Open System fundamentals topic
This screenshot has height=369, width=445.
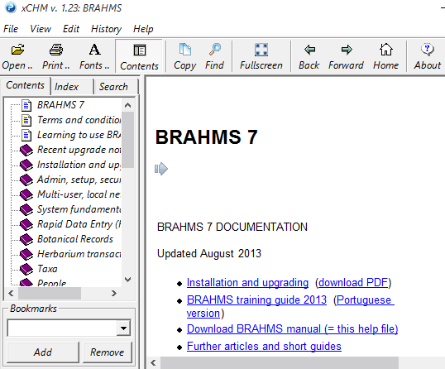click(79, 209)
